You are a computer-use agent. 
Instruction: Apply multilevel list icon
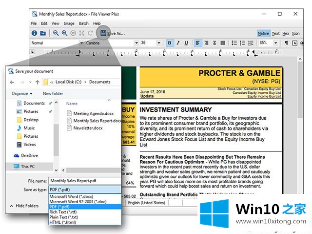click(x=251, y=43)
